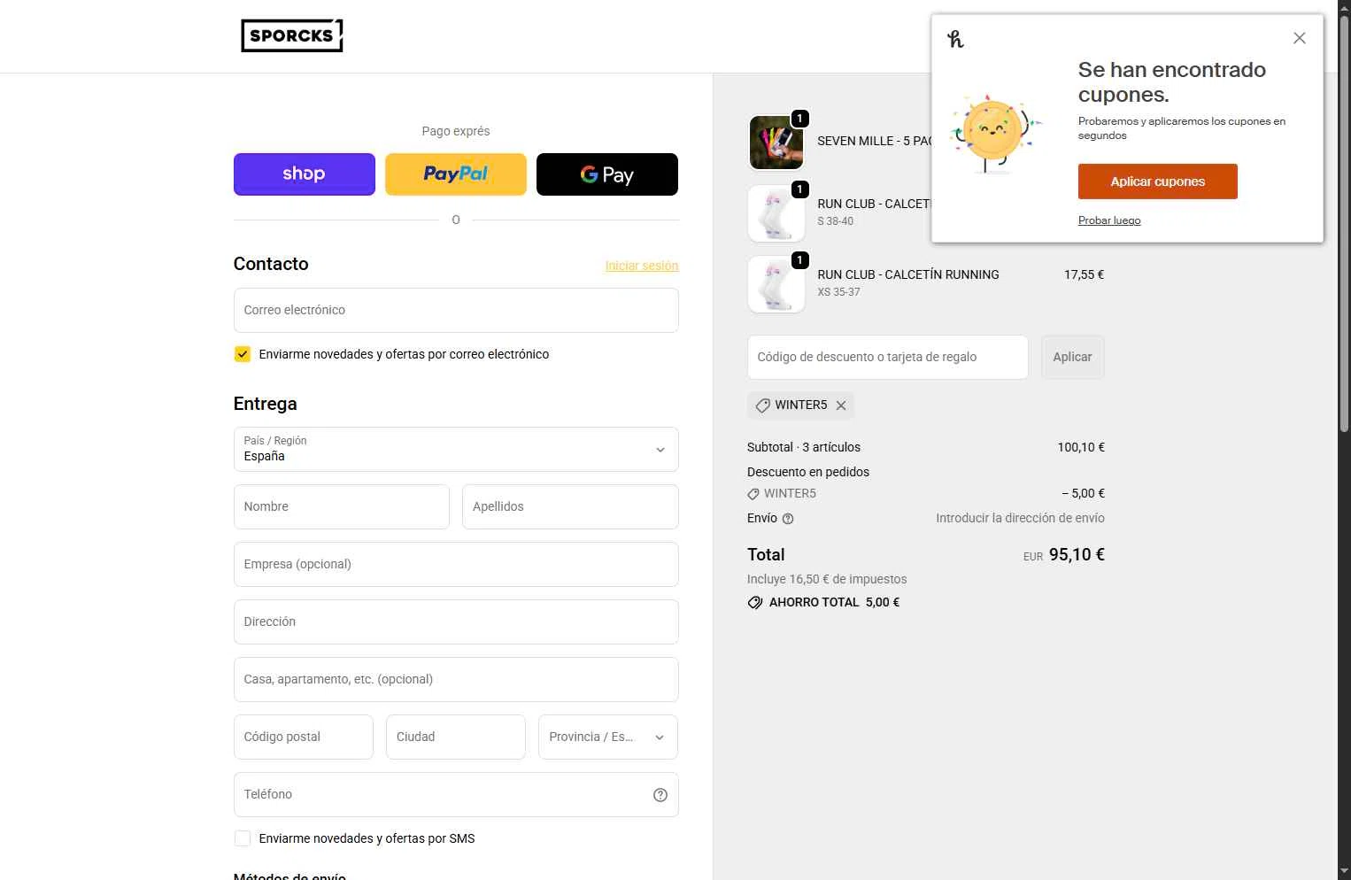Image resolution: width=1351 pixels, height=880 pixels.
Task: Close the Honey coupon popup
Action: (x=1299, y=38)
